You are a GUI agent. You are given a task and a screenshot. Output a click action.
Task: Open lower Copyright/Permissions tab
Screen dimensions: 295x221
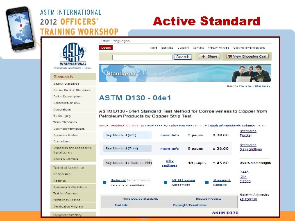click(x=190, y=205)
